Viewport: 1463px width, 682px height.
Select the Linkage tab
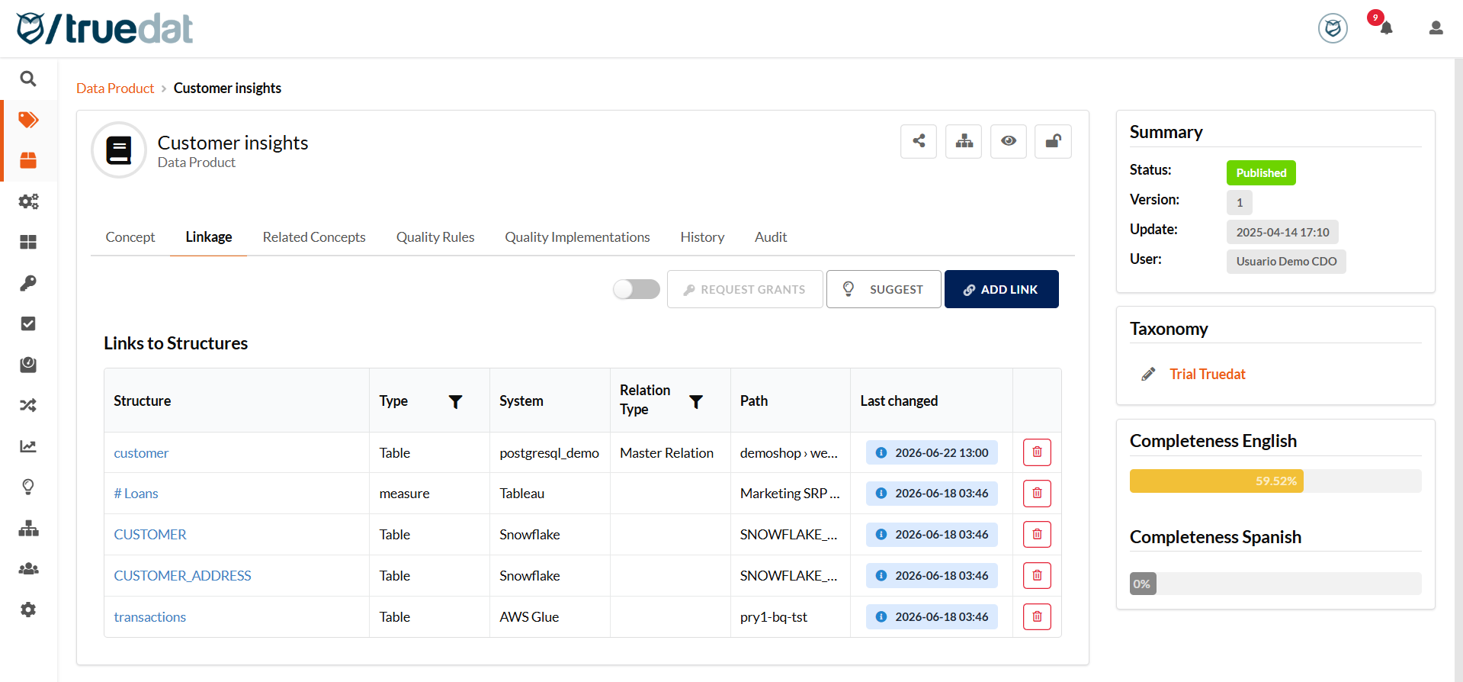click(209, 237)
